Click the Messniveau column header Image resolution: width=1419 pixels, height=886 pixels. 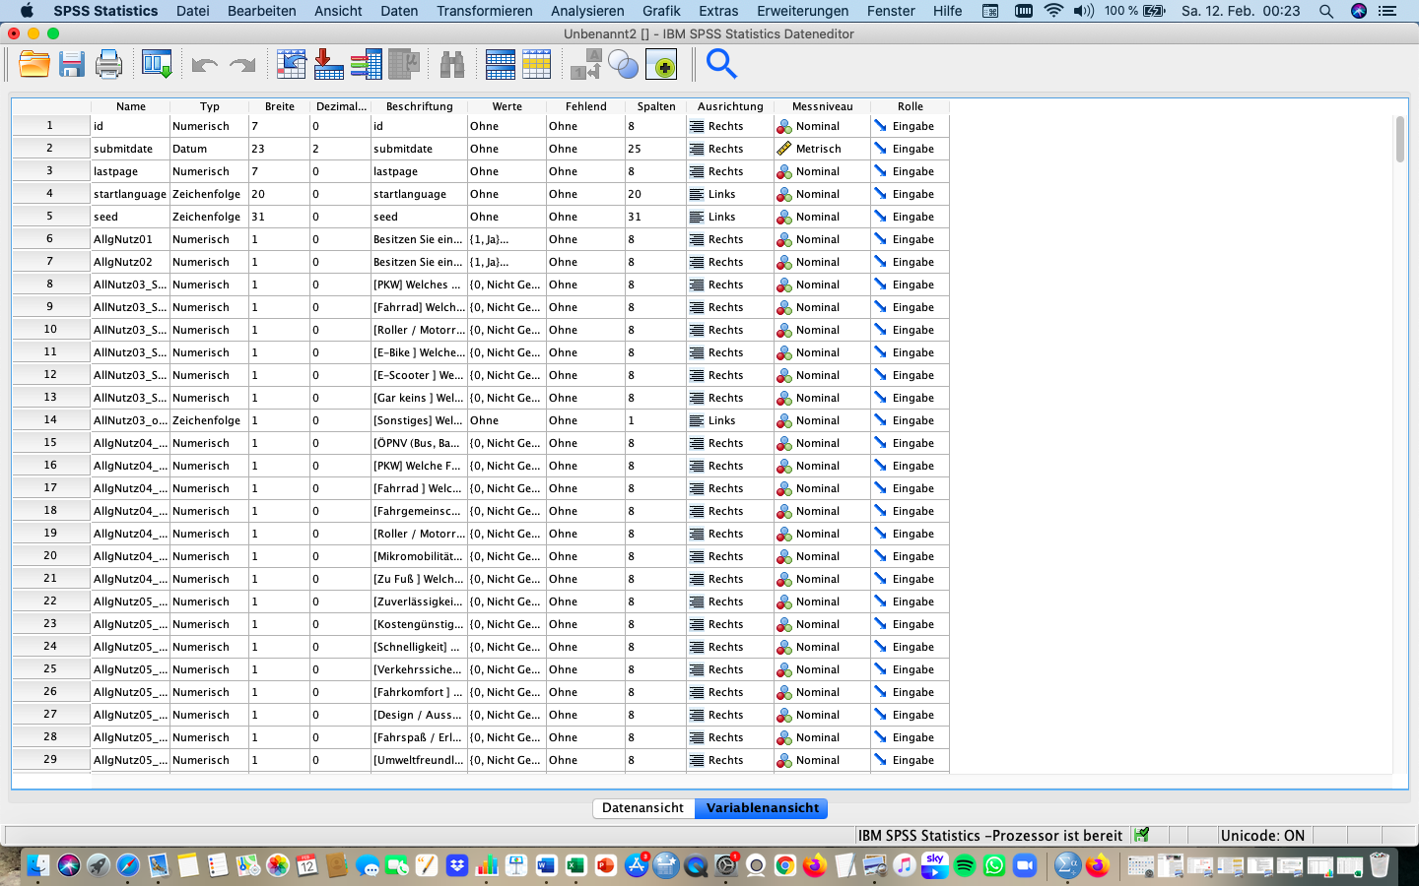point(822,106)
